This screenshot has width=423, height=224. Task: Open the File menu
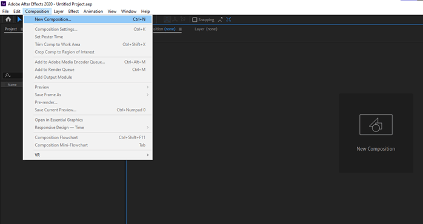pos(5,12)
